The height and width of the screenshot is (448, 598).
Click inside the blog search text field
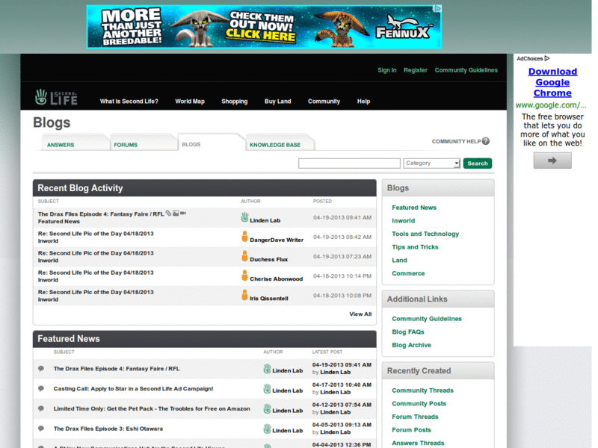[x=349, y=163]
